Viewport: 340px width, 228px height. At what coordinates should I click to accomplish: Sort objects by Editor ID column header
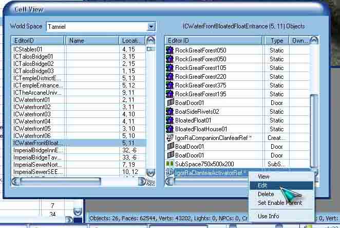214,41
